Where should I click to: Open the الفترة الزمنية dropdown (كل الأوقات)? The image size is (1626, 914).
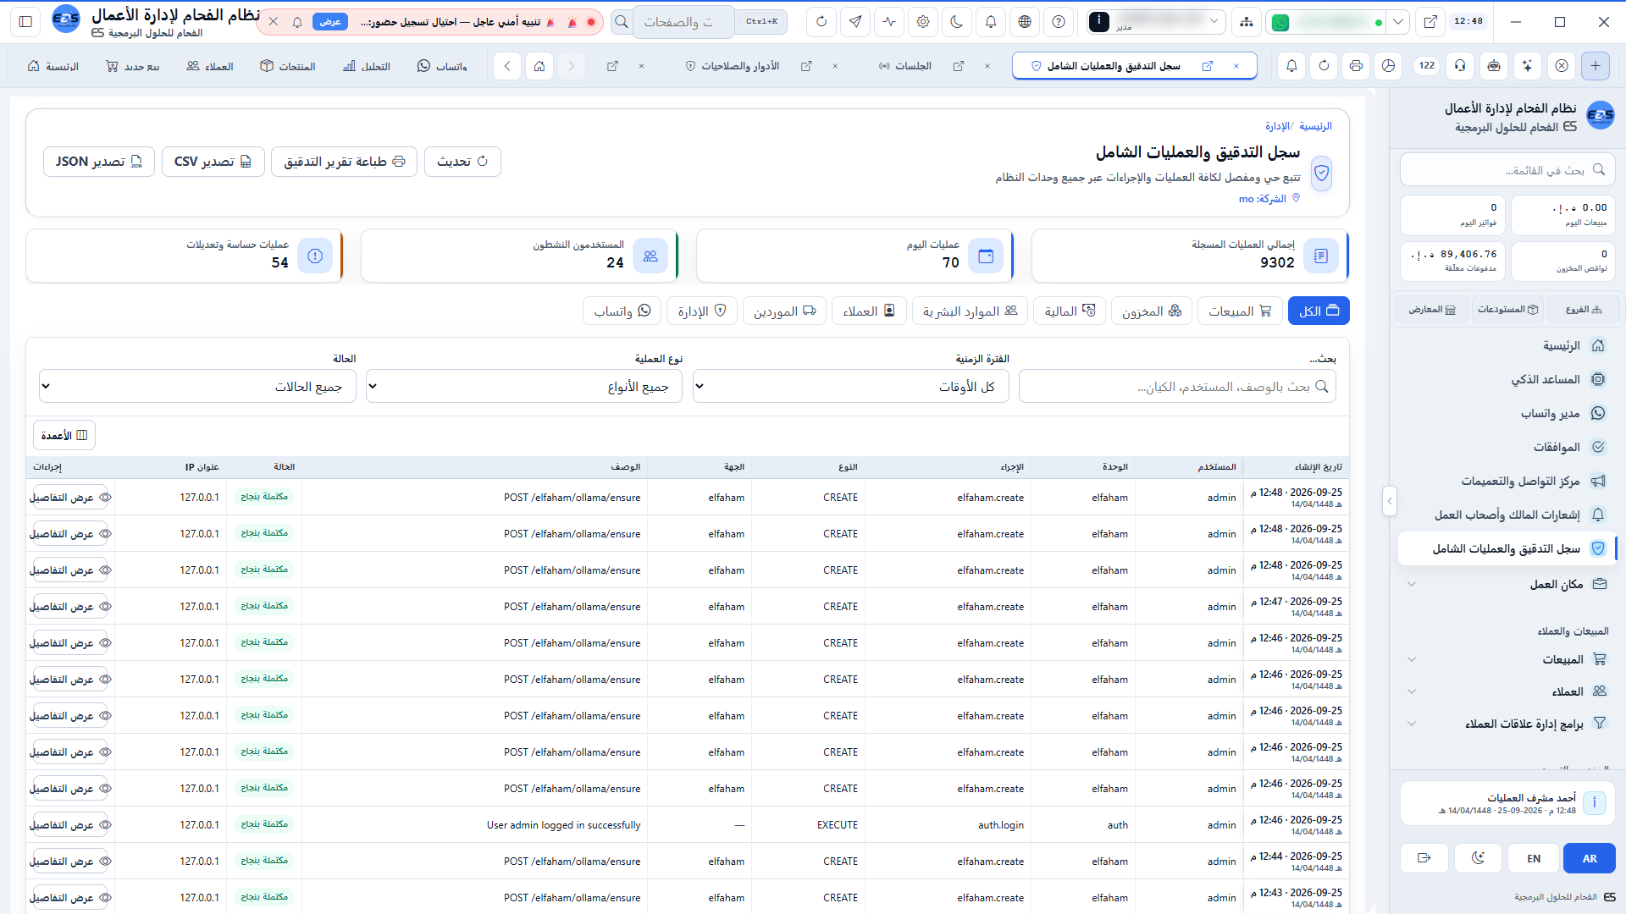(850, 387)
